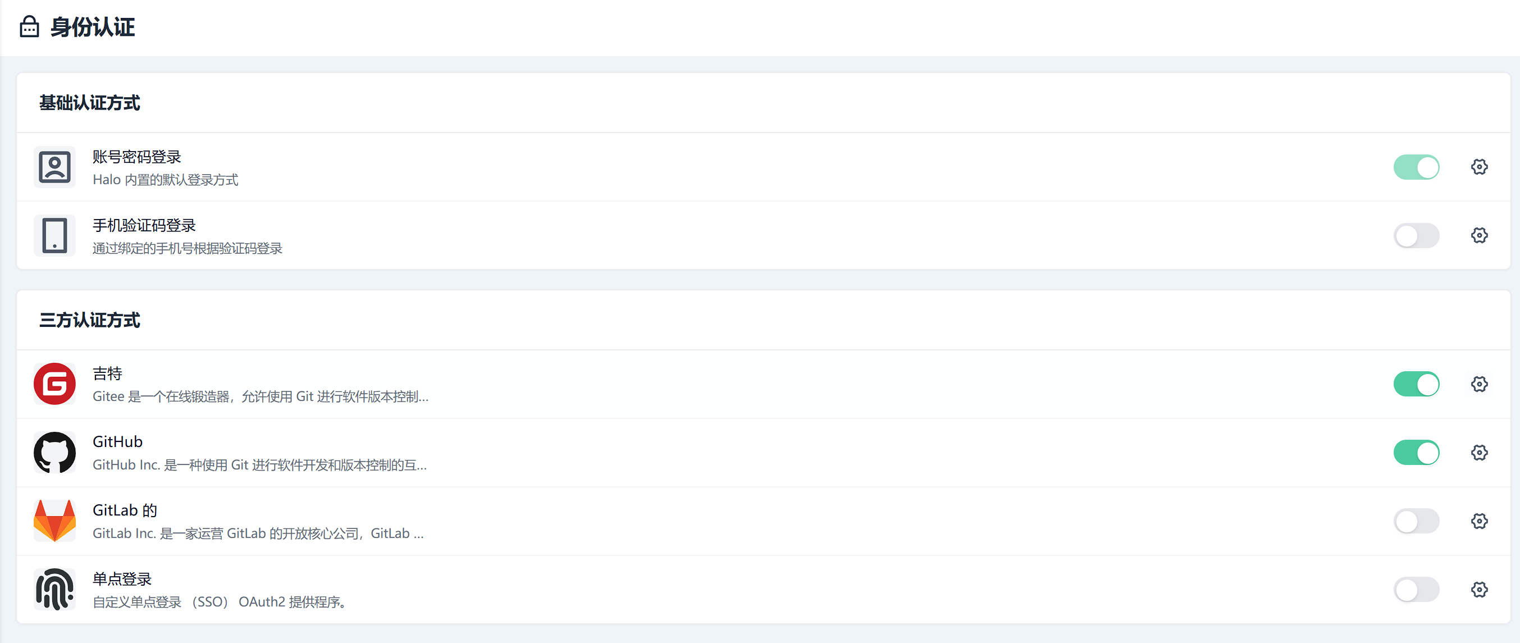Click the GitHub octocat logo icon

55,453
